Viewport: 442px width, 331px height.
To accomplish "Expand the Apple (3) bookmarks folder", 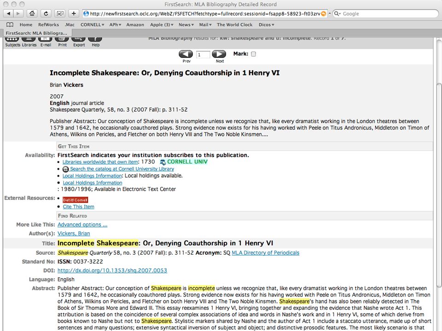I will click(162, 25).
